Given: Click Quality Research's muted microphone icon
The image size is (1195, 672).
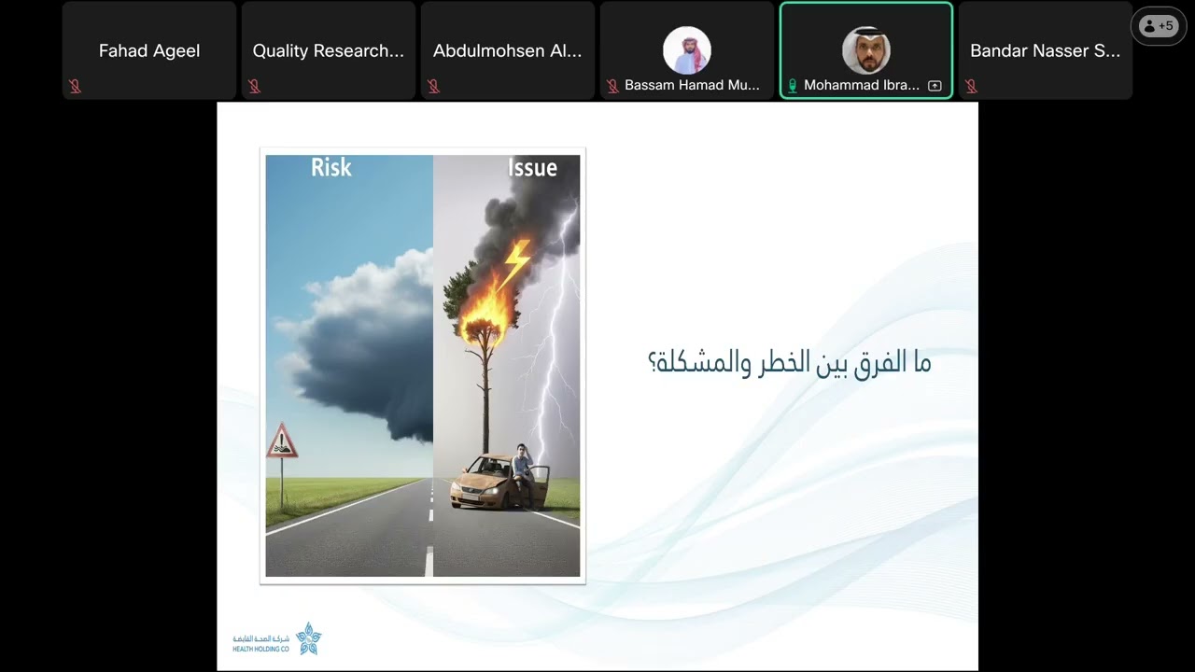Looking at the screenshot, I should click(254, 86).
